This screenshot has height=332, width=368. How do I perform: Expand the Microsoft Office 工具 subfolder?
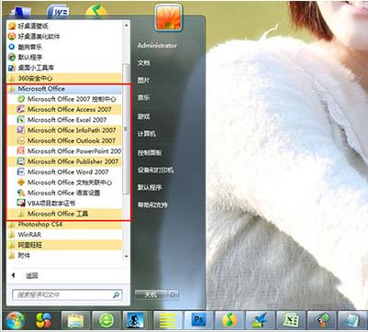point(64,214)
